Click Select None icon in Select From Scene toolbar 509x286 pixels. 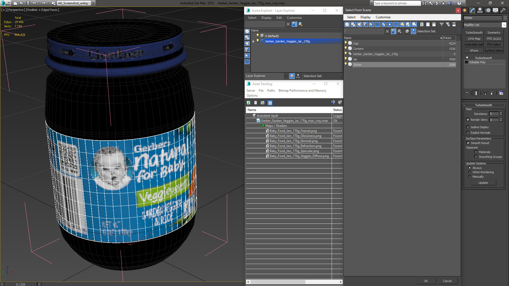coord(428,24)
